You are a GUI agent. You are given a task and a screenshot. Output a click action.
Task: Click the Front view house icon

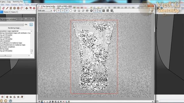click(11, 97)
